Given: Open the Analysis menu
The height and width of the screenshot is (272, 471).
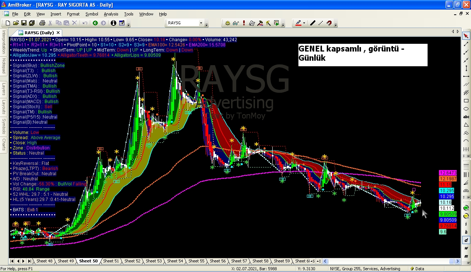Looking at the screenshot, I should click(x=111, y=14).
